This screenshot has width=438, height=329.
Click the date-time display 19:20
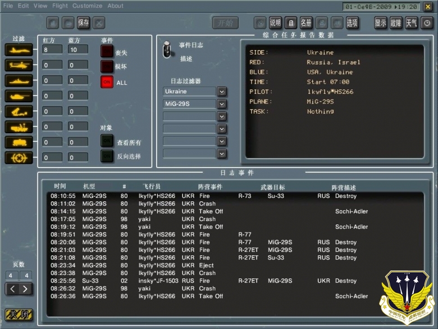(x=381, y=7)
